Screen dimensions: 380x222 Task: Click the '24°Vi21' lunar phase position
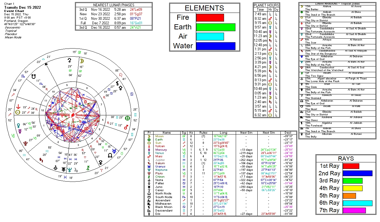pos(136,28)
